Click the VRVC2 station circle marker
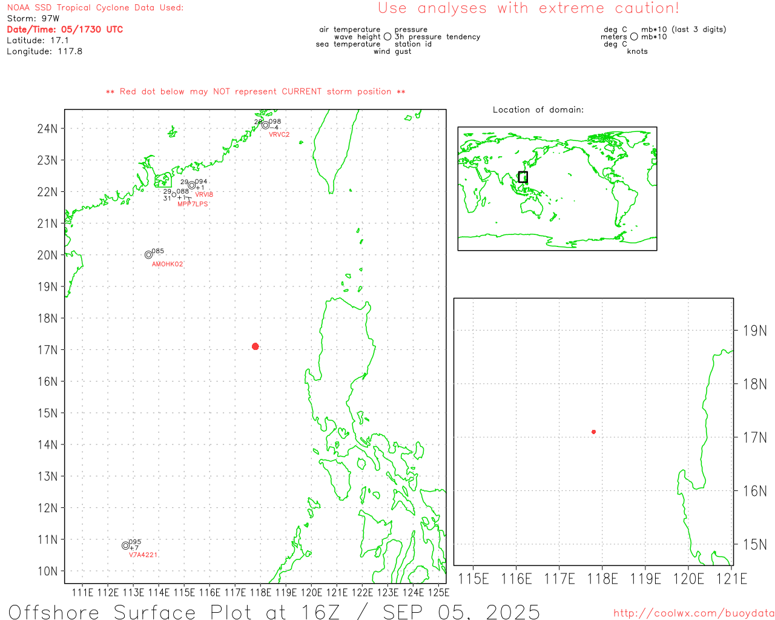 pyautogui.click(x=265, y=125)
